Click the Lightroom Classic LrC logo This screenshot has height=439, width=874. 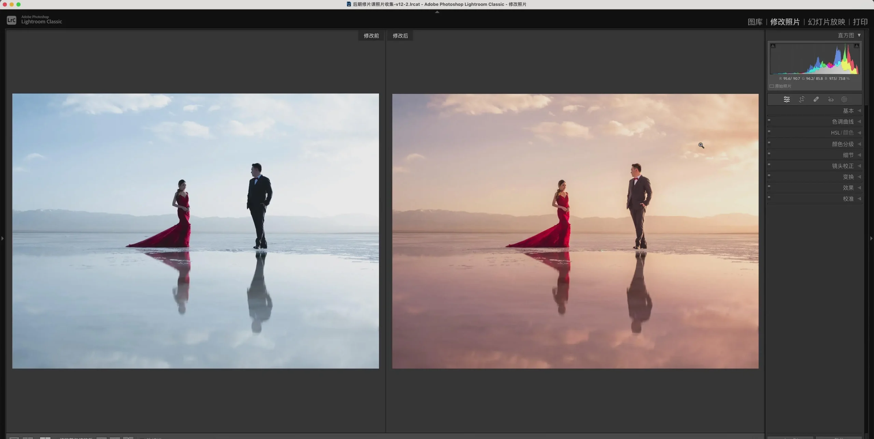coord(11,20)
